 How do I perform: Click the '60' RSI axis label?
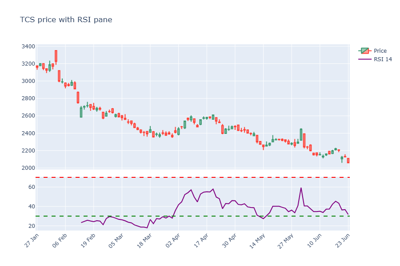pyautogui.click(x=32, y=187)
